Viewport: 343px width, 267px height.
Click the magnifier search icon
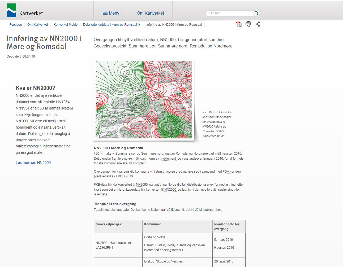(256, 13)
